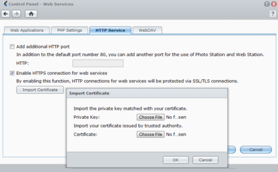Click the Private Key label

pyautogui.click(x=86, y=117)
